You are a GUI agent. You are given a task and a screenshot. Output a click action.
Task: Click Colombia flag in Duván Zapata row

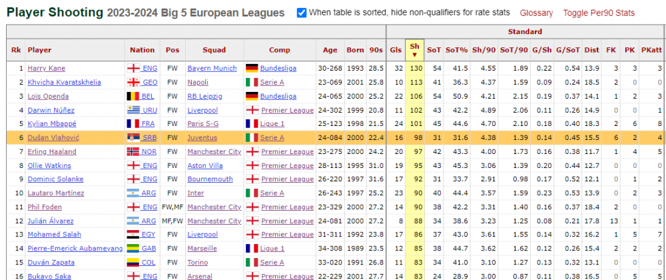[134, 263]
